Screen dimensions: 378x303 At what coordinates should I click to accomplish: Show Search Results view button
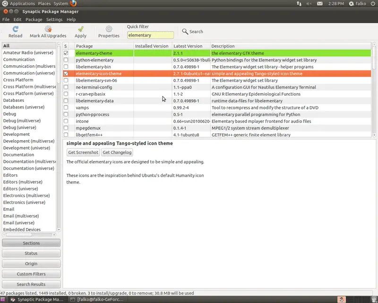(31, 285)
